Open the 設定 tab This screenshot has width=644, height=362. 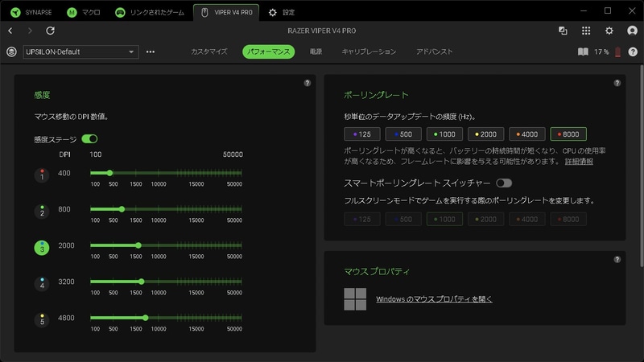point(282,12)
